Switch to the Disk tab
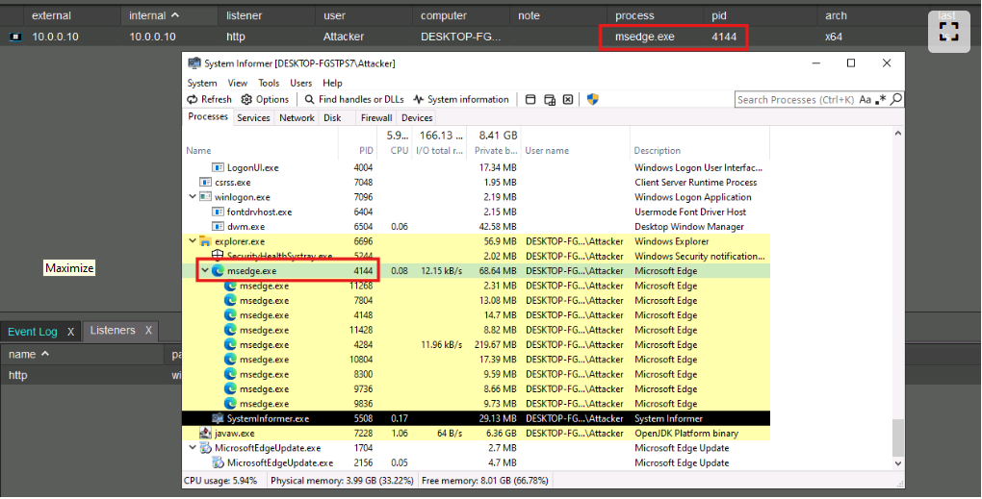 [x=332, y=117]
